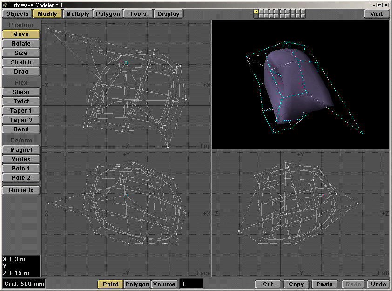Screen dimensions: 392x291
Task: Switch to Volume selection mode
Action: pos(164,284)
